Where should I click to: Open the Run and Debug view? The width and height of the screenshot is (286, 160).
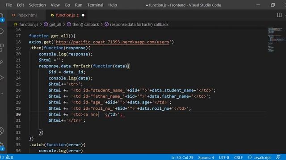click(1, 78)
